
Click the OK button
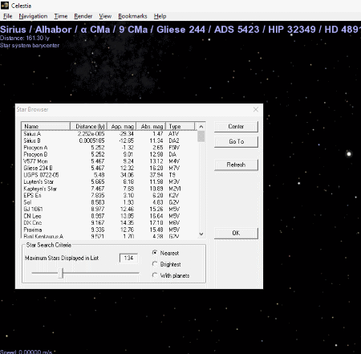point(236,233)
